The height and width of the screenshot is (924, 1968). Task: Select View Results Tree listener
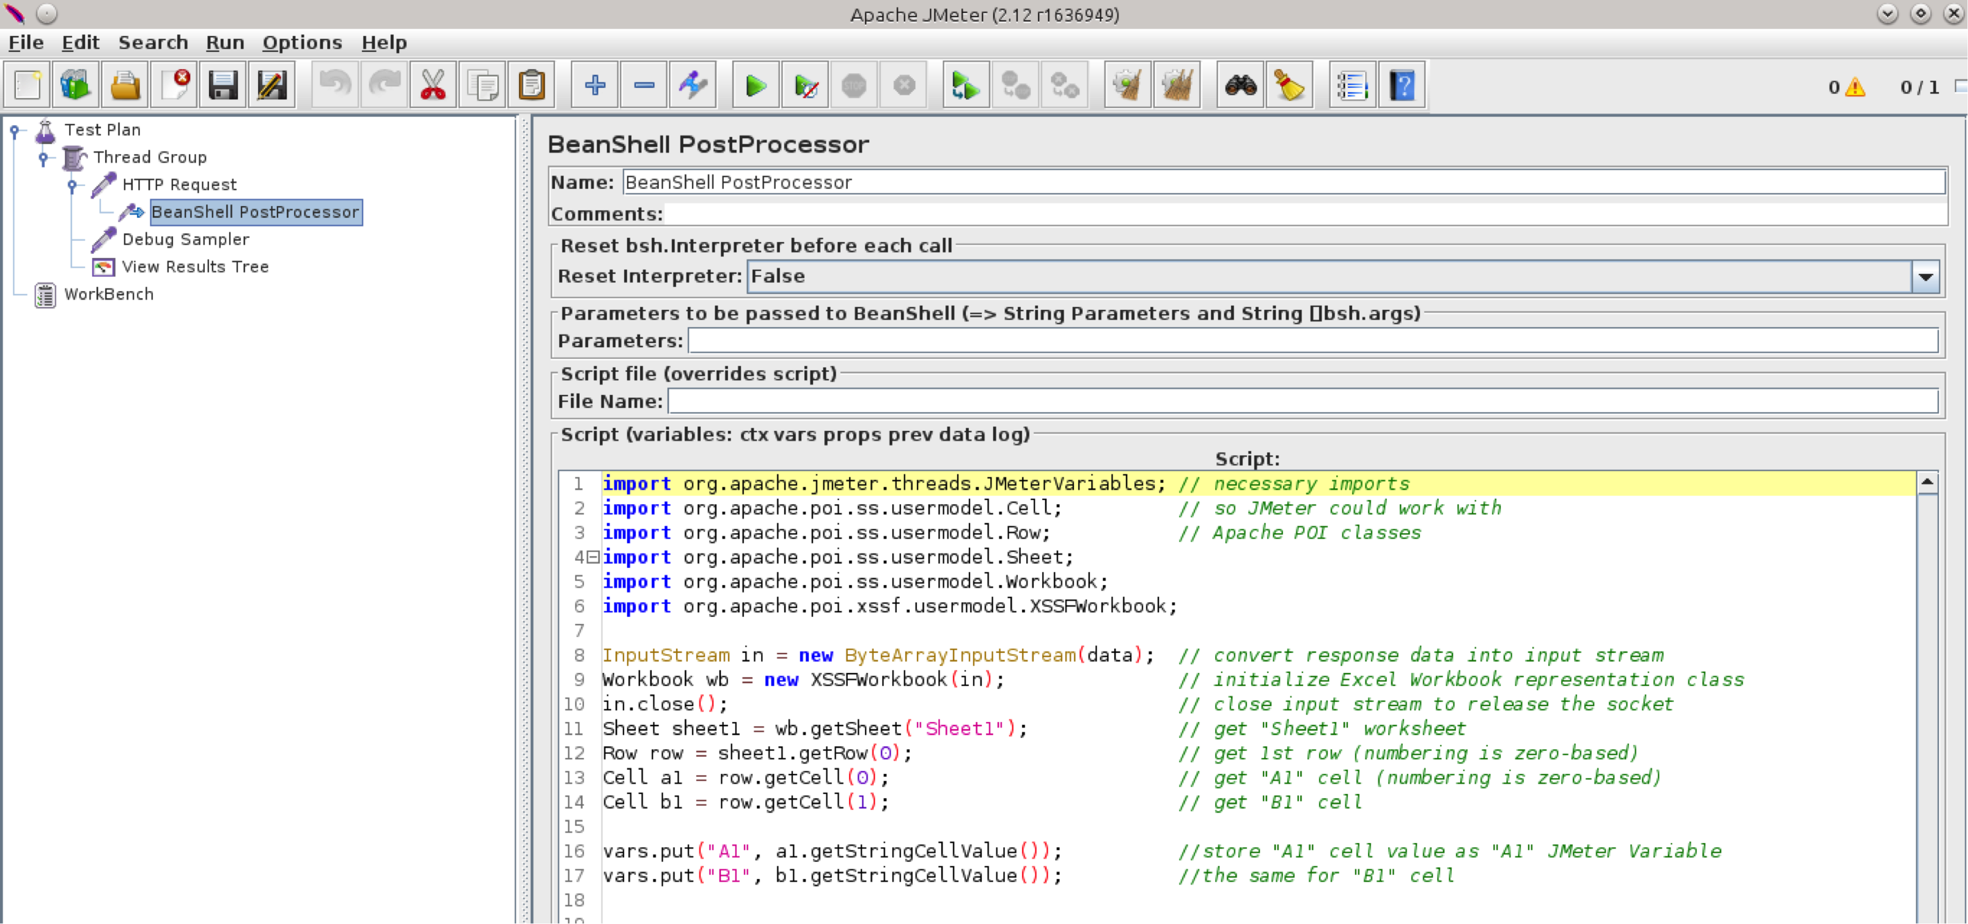[x=195, y=267]
